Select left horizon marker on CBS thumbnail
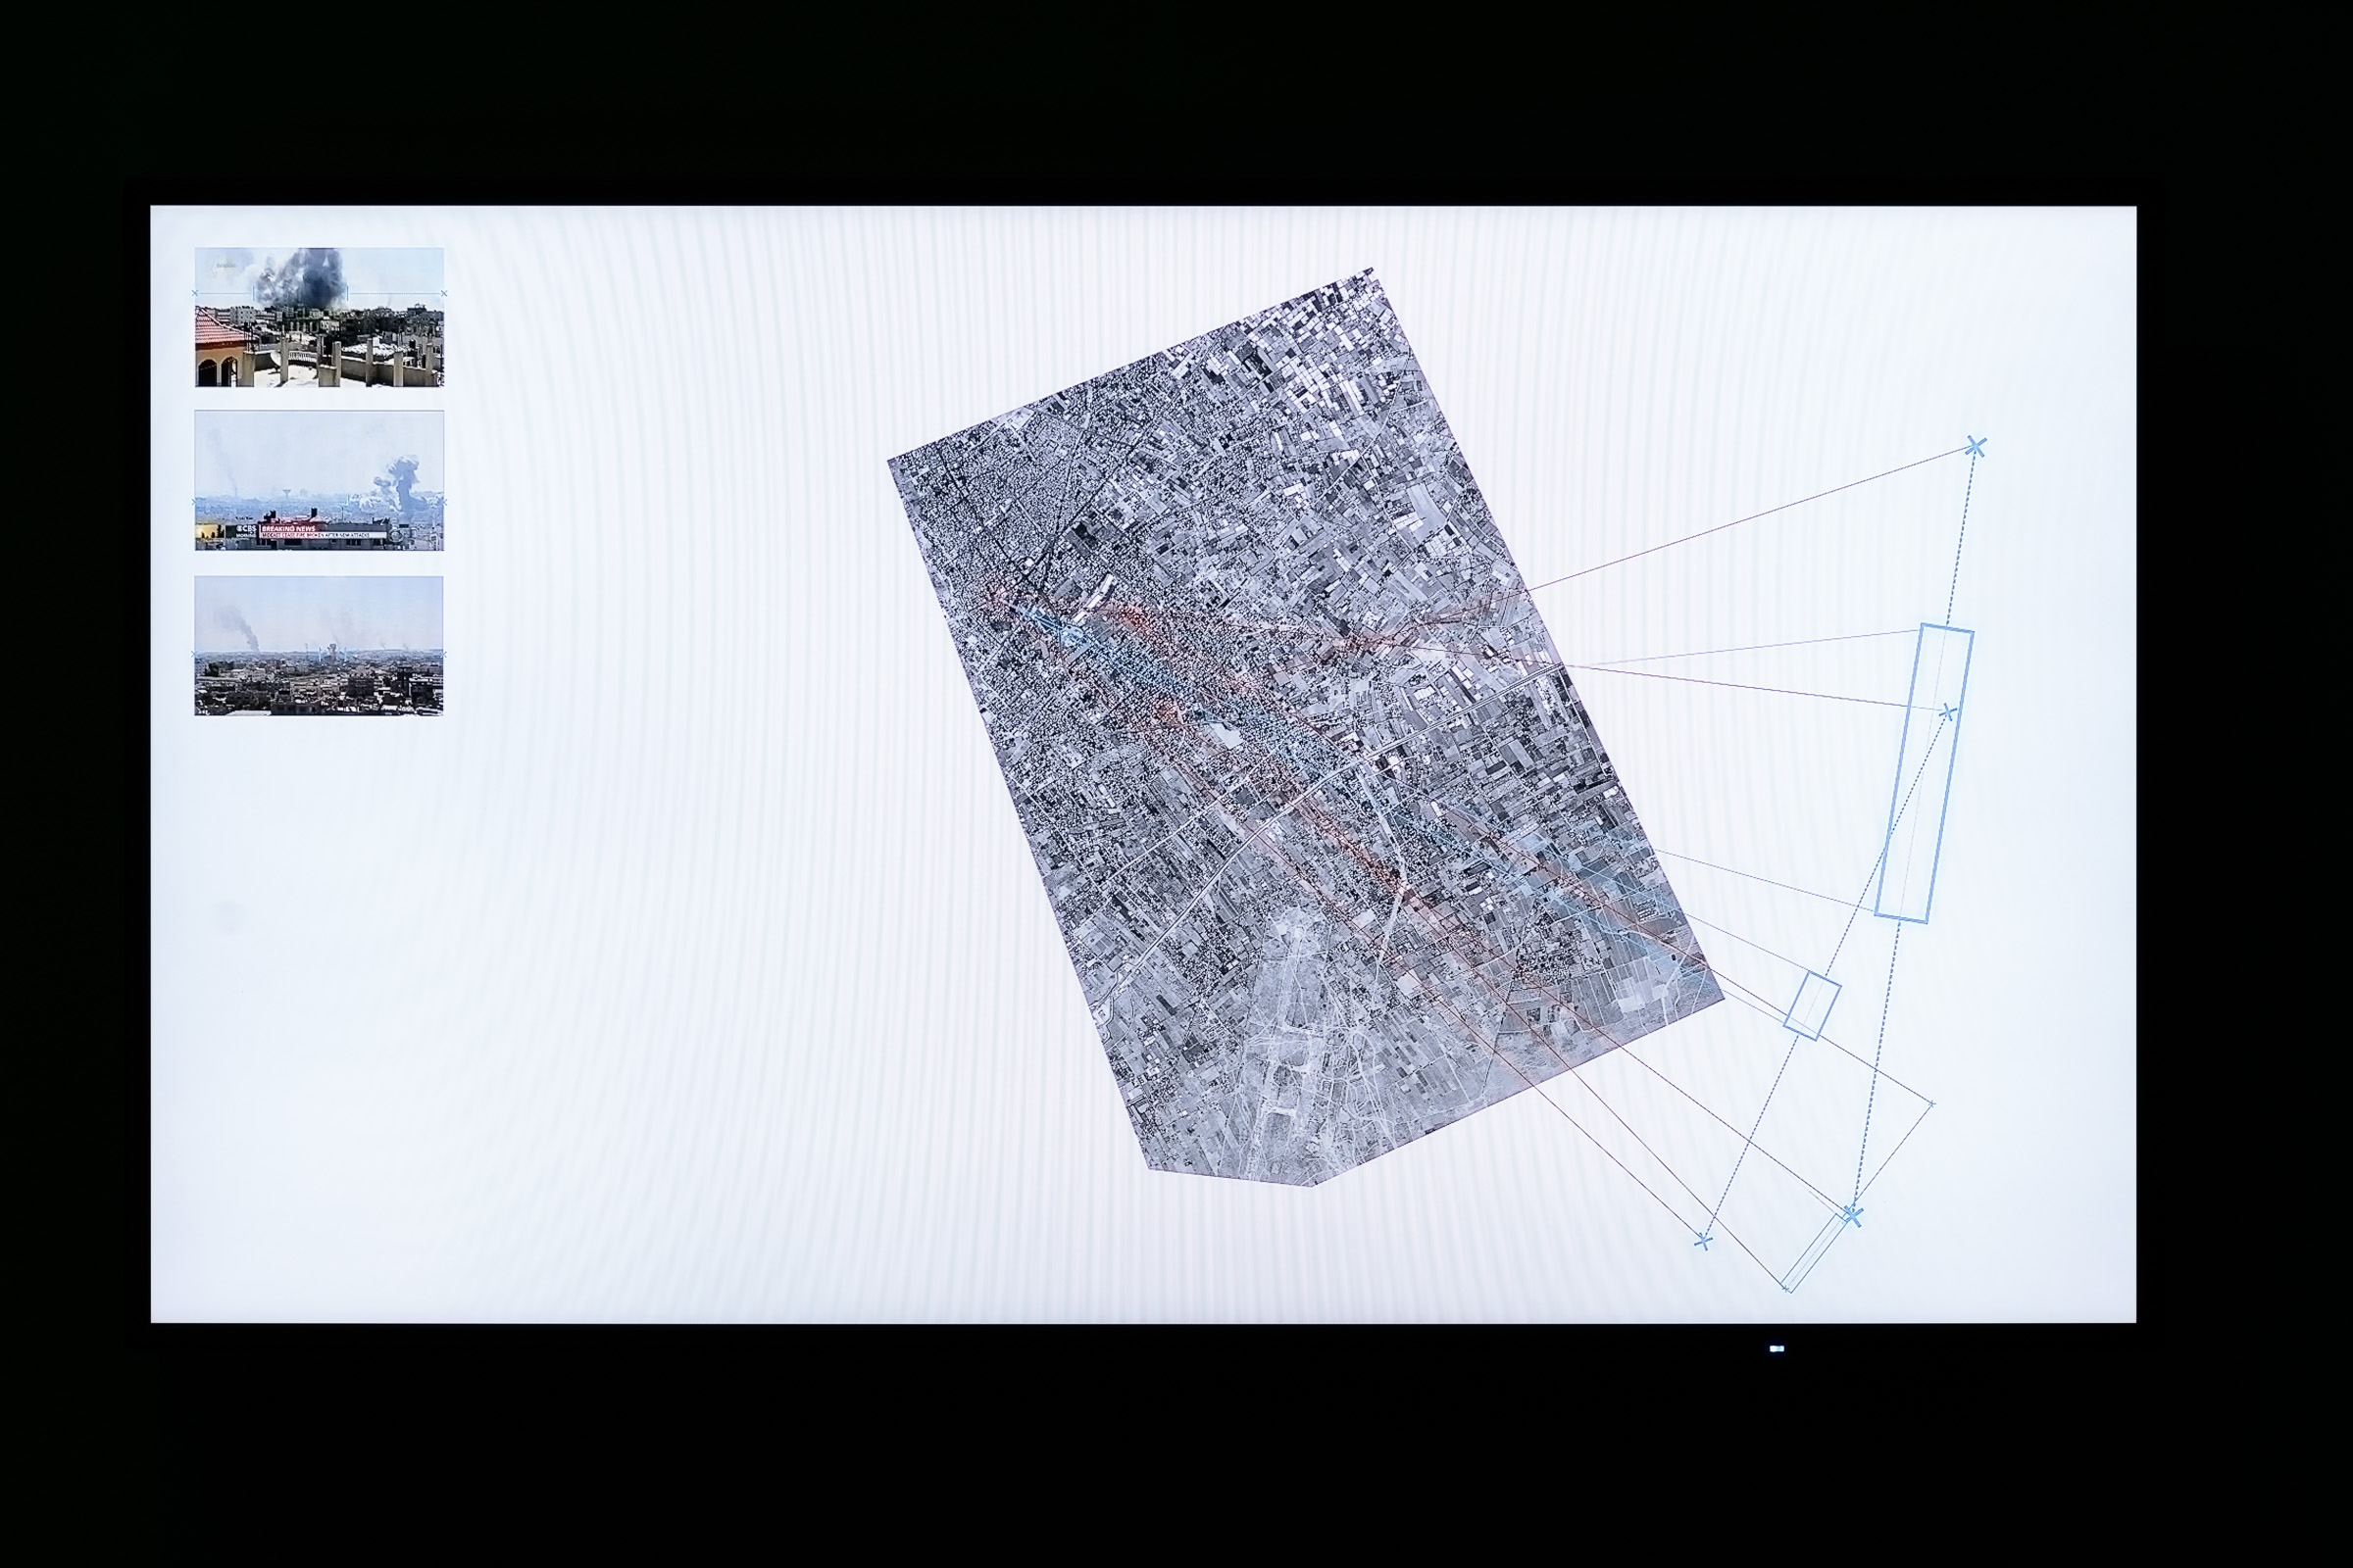The width and height of the screenshot is (2353, 1568). pos(195,501)
